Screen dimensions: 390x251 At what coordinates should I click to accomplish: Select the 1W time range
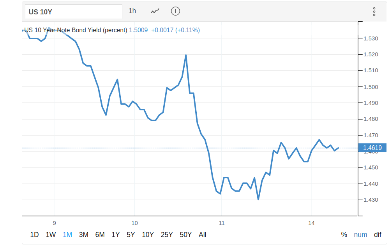pos(51,235)
